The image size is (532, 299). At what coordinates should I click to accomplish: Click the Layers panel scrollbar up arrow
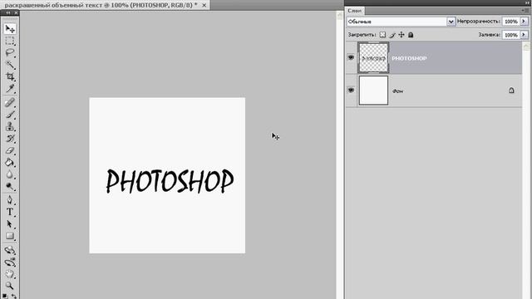pos(526,46)
